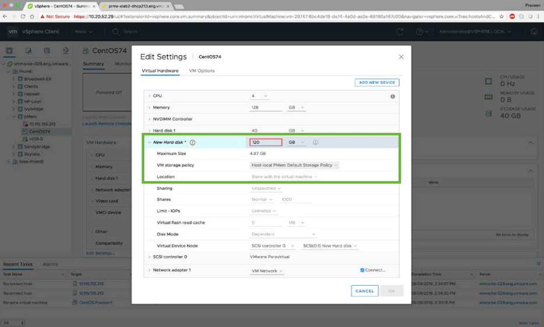
Task: Open the VMs and Templates navigator icon
Action: (x=28, y=51)
